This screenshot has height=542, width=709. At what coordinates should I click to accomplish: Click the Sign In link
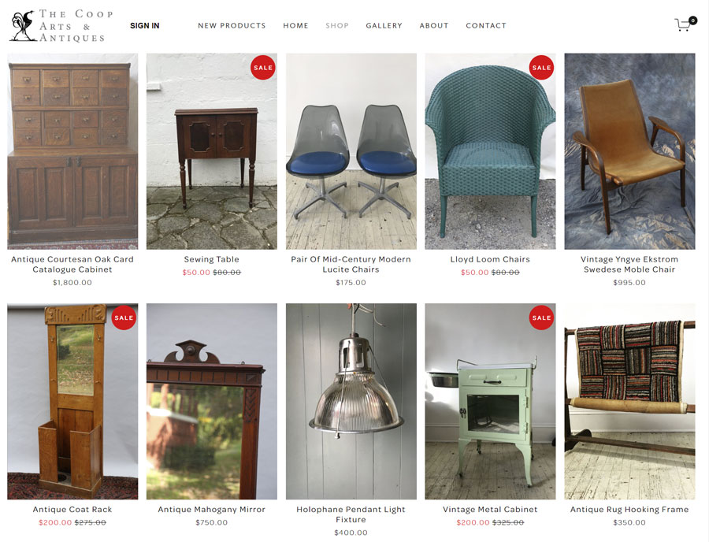[145, 26]
